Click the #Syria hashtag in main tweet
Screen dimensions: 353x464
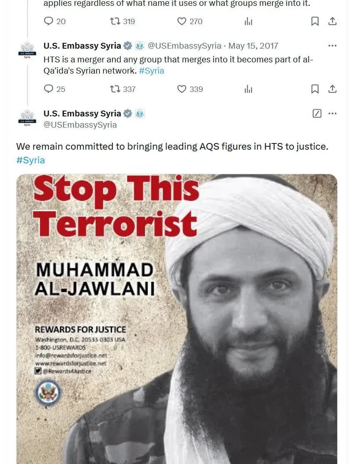tap(30, 160)
